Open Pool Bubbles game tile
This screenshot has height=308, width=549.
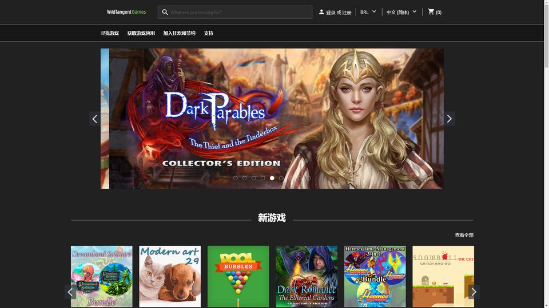(x=238, y=277)
